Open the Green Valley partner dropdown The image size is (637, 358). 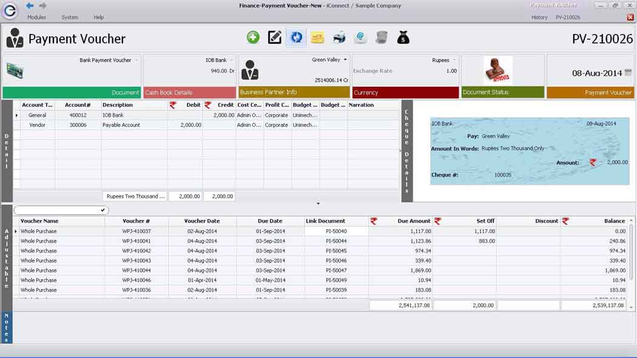click(x=345, y=59)
